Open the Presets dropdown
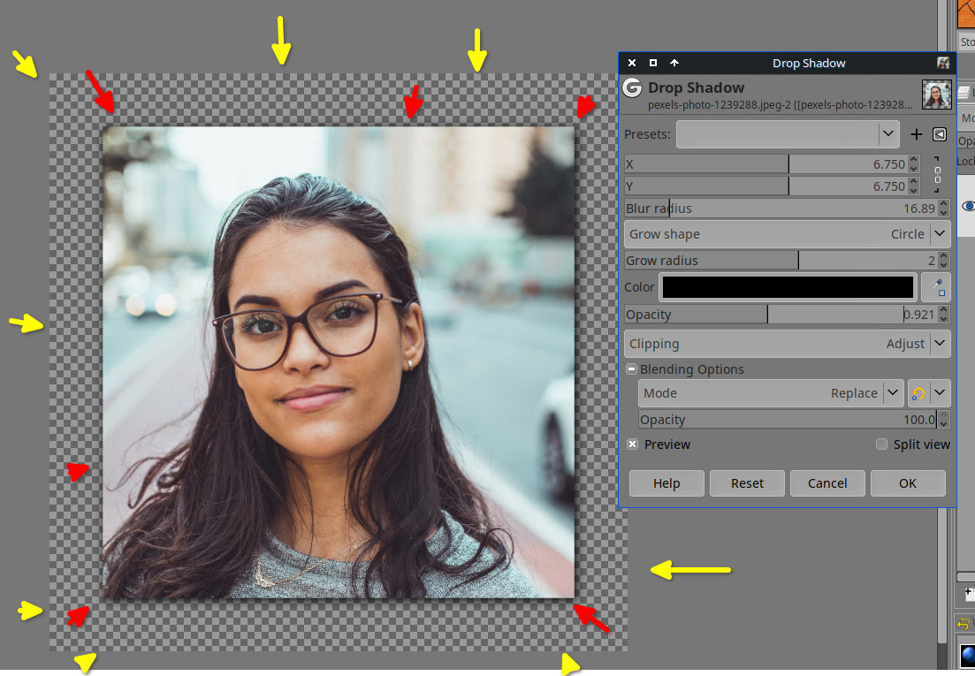The width and height of the screenshot is (975, 676). [788, 134]
